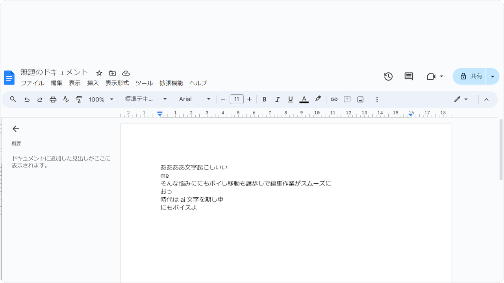Open version history clock icon
This screenshot has height=283, width=504.
pos(388,76)
